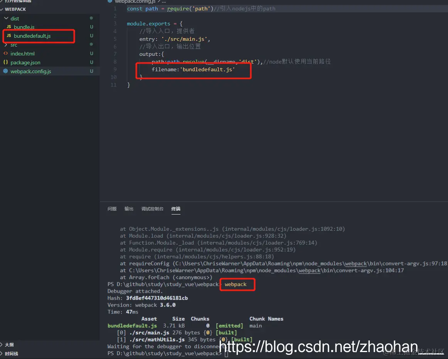Click the terminal cursor at last prompt
Viewport: 448px width, 359px height.
[226, 354]
